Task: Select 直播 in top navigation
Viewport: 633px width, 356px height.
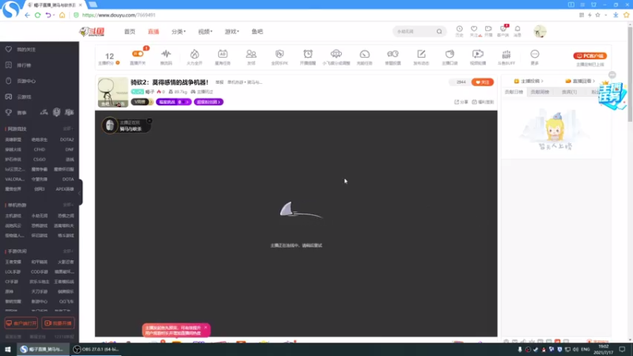Action: [154, 32]
